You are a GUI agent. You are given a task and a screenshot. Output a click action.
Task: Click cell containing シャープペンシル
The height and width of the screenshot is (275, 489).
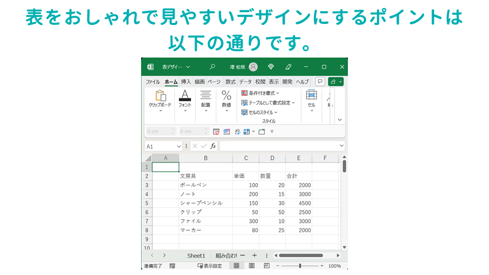tap(205, 203)
